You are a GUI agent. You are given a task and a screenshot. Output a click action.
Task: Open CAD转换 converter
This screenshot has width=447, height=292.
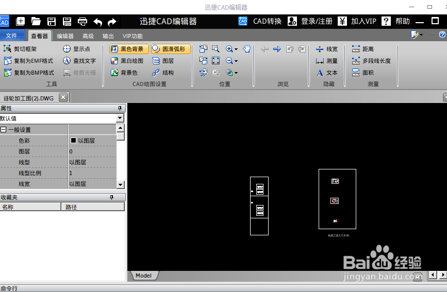[260, 21]
